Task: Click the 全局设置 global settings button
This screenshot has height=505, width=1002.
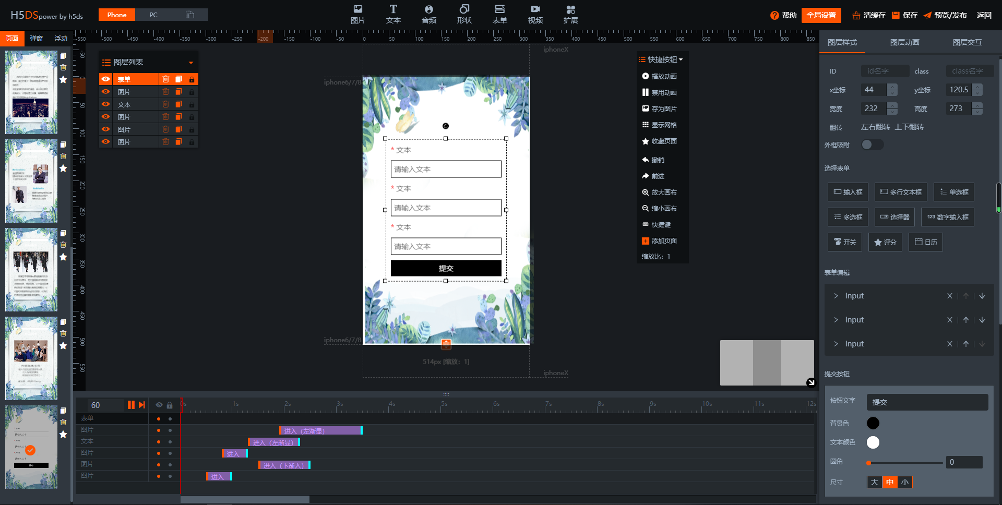Action: [x=821, y=15]
